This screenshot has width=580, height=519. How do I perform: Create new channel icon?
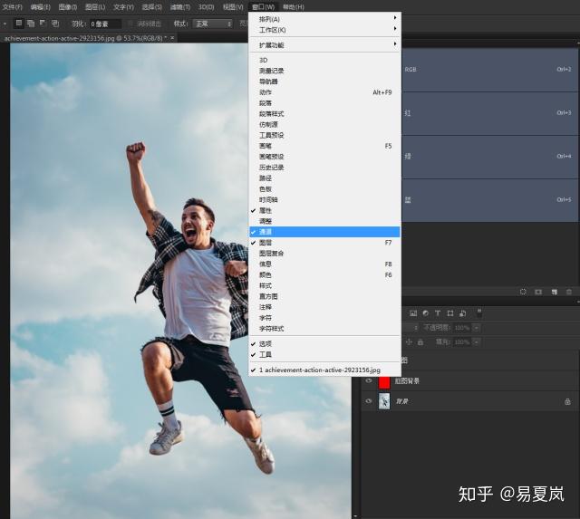point(554,292)
